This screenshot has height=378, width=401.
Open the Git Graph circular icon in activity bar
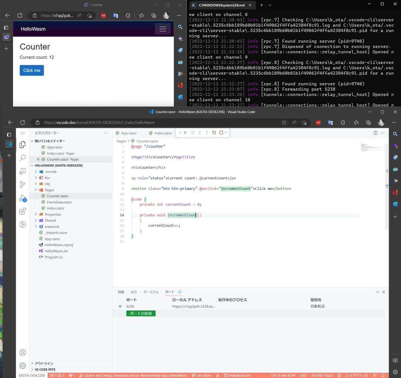pos(23,224)
